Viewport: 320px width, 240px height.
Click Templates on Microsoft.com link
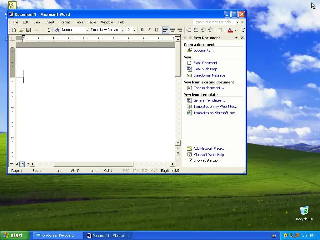click(214, 113)
